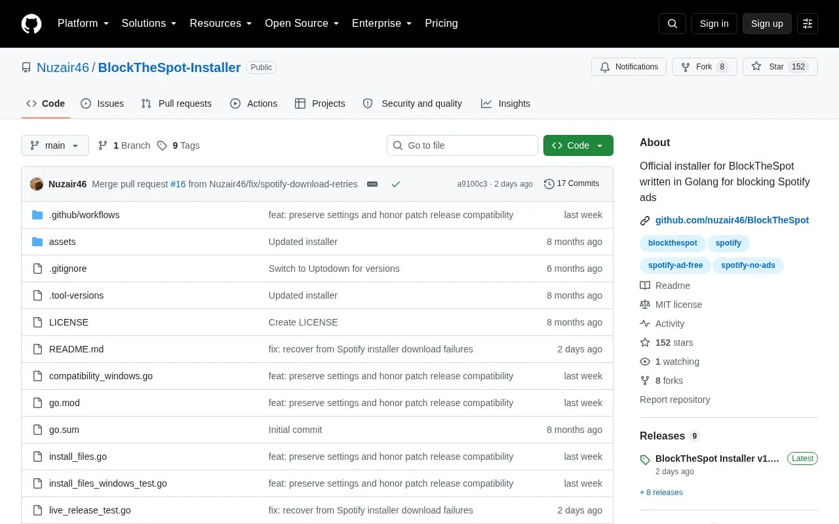The width and height of the screenshot is (839, 524).
Task: Switch to the Issues tab
Action: coord(102,103)
